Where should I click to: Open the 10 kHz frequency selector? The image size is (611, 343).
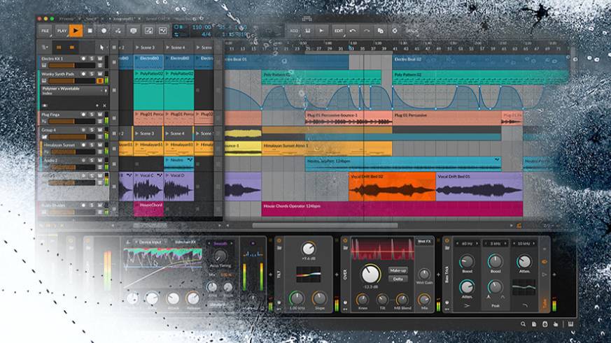click(x=524, y=243)
